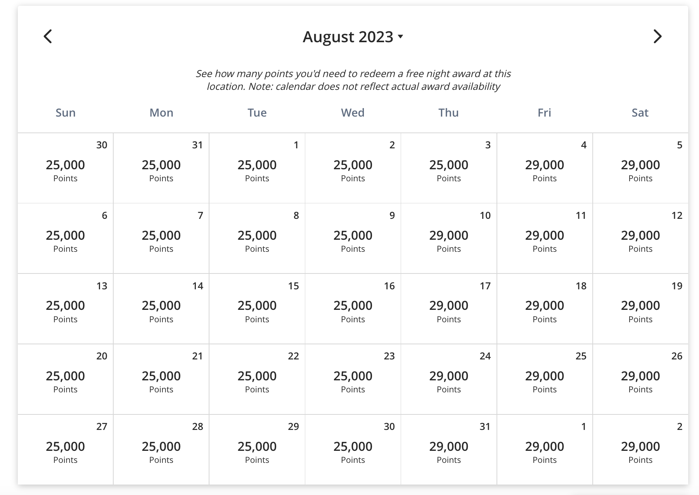Go to the previous month arrow
699x495 pixels.
pyautogui.click(x=48, y=37)
